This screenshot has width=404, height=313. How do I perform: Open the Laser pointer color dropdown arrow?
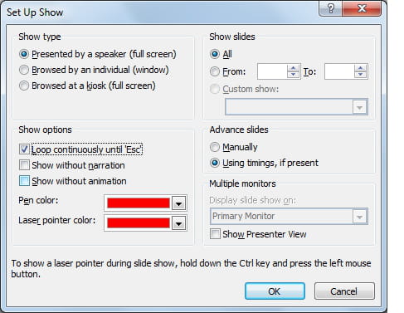point(178,223)
